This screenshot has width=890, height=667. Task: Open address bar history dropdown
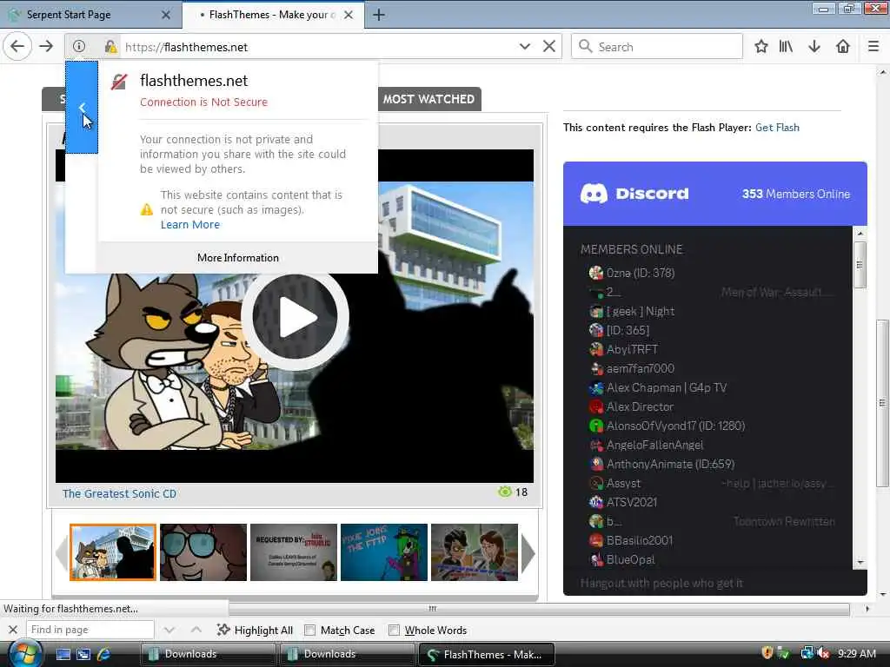coord(524,47)
